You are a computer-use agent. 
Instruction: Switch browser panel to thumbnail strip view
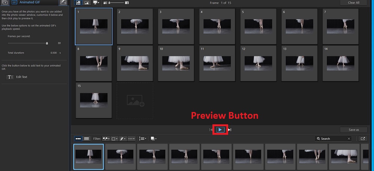(x=78, y=139)
